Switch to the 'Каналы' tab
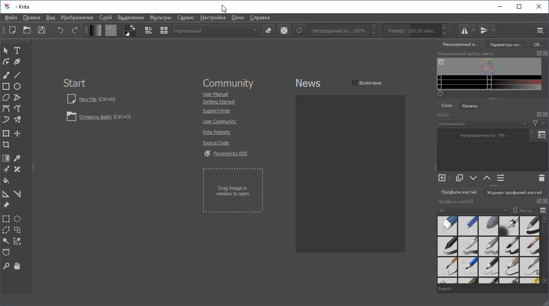 tap(470, 106)
